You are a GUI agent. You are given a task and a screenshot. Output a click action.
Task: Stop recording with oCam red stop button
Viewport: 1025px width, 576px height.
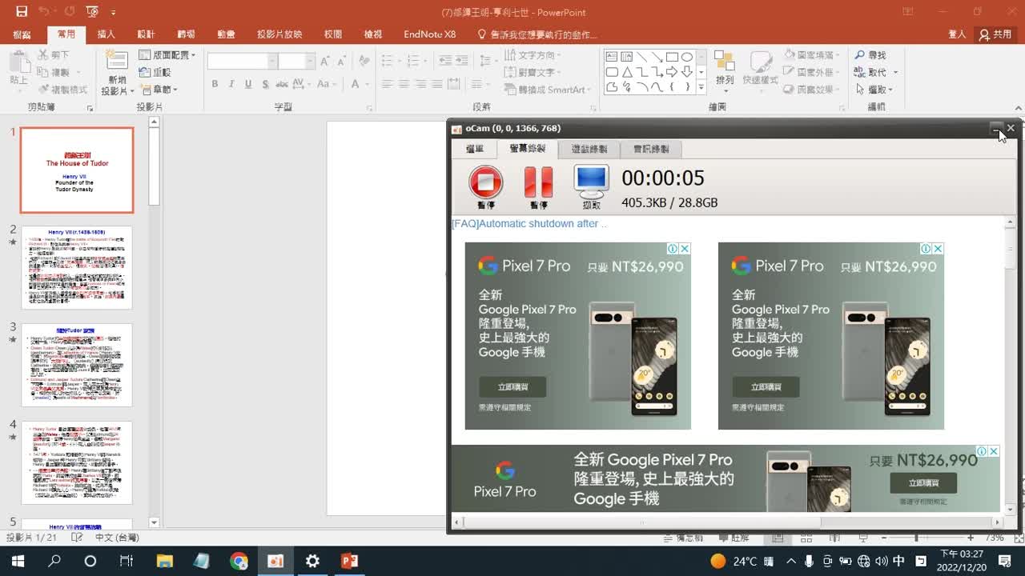tap(485, 182)
